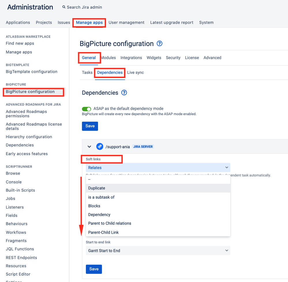288x282 pixels.
Task: Open User management tab
Action: coord(126,23)
